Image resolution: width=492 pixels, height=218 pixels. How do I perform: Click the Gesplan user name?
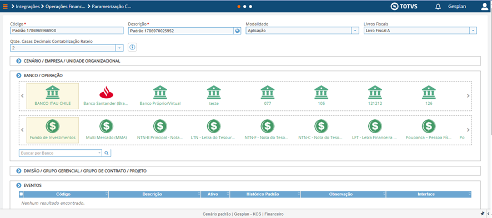[x=457, y=7]
